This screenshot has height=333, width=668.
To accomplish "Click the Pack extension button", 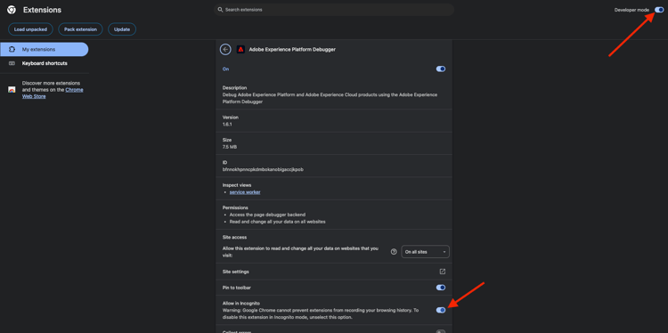I will tap(80, 29).
